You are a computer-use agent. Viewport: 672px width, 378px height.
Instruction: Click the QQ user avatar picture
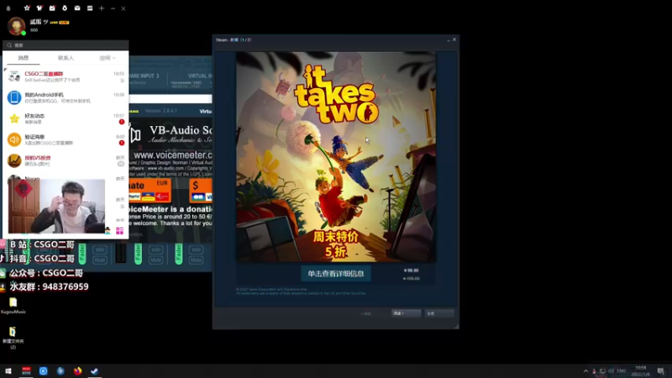point(16,26)
